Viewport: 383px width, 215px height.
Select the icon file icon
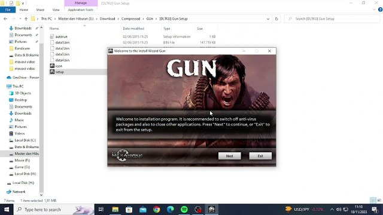[x=52, y=66]
